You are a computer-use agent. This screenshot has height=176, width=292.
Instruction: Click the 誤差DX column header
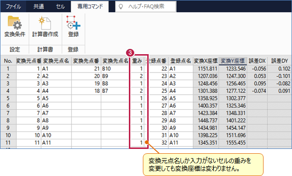(x=257, y=61)
